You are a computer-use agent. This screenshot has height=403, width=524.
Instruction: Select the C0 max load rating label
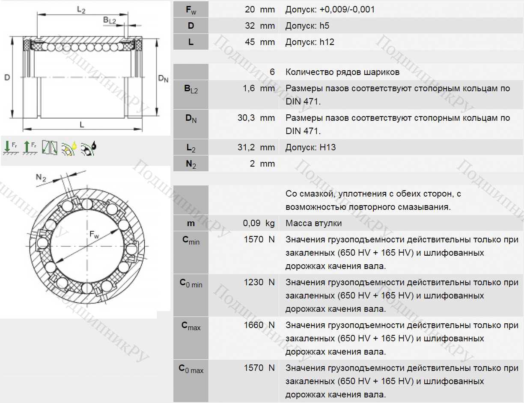pyautogui.click(x=191, y=369)
